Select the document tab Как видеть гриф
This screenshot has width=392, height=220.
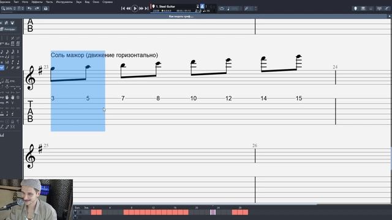coord(181,16)
